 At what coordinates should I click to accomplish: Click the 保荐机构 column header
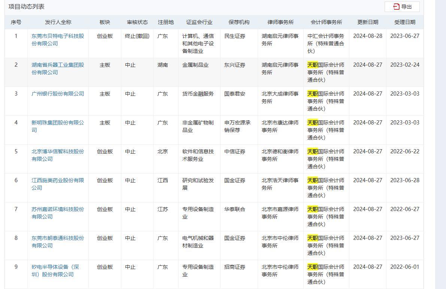click(x=239, y=22)
